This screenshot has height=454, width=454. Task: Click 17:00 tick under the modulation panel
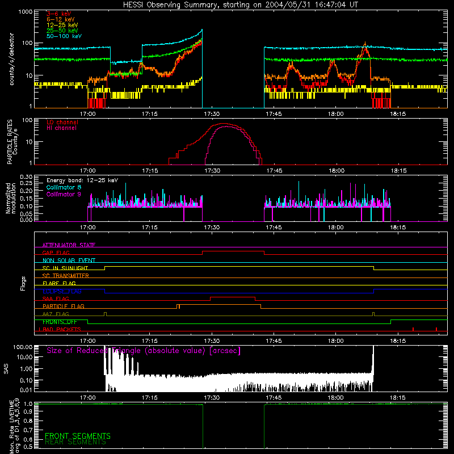88,228
